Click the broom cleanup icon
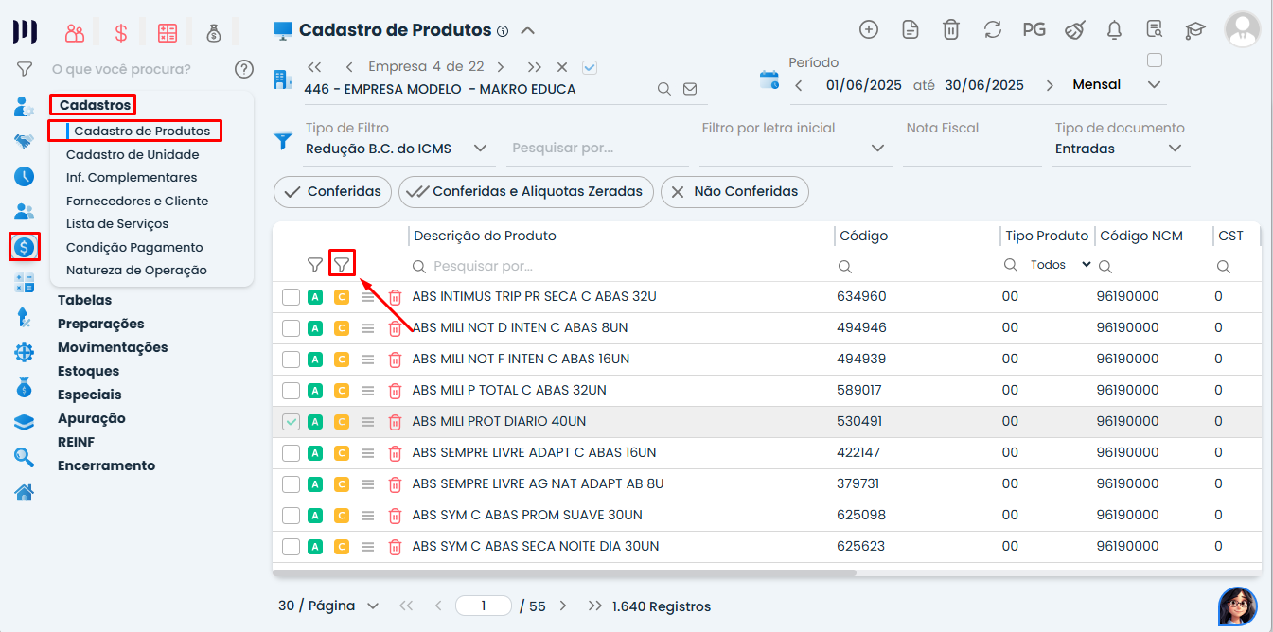 [x=1074, y=29]
